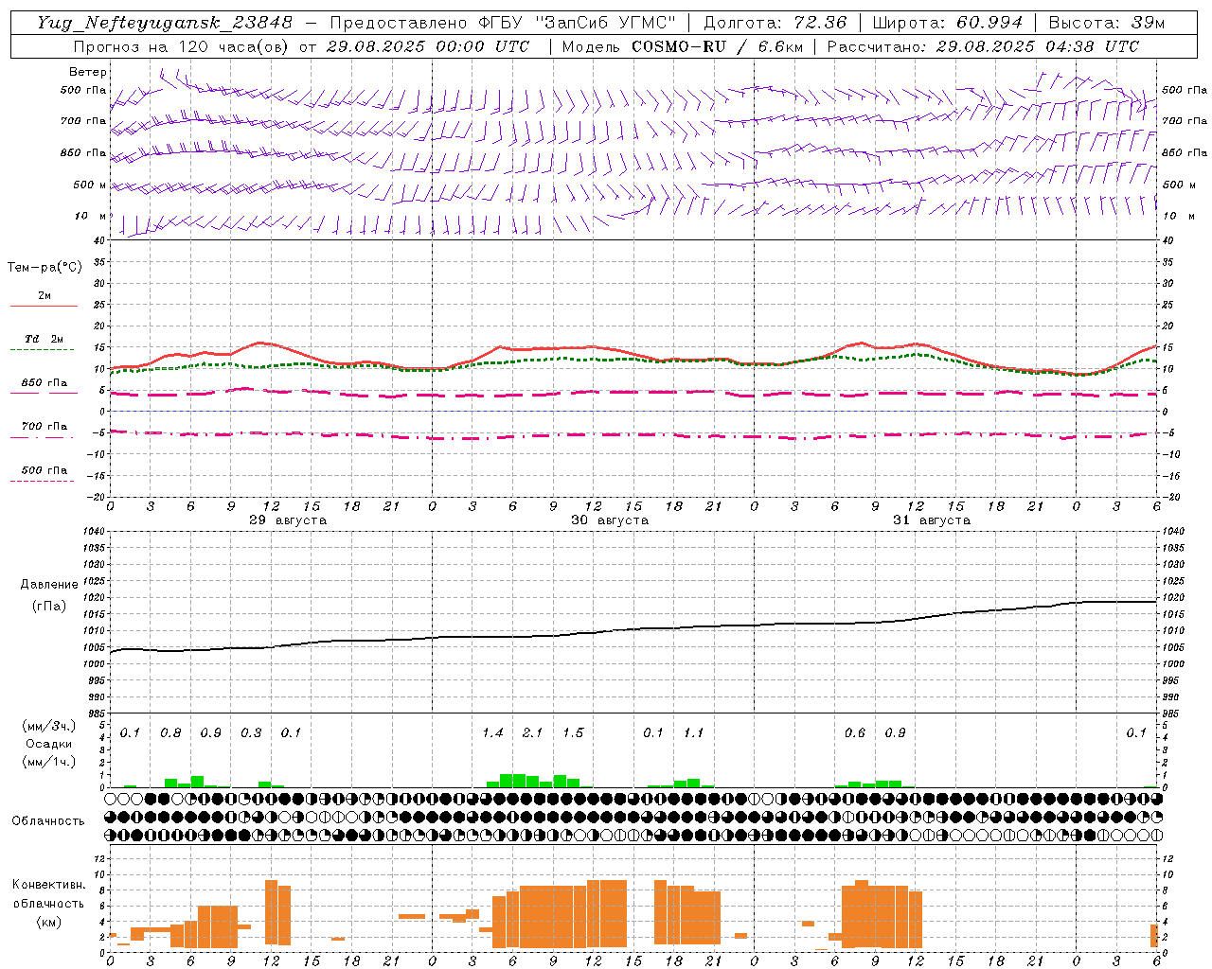1212x969 pixels.
Task: Click the Конвективн. convective cloud label
Action: click(49, 885)
